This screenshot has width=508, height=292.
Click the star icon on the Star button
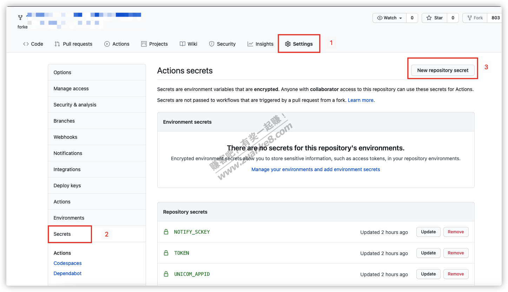(x=429, y=18)
